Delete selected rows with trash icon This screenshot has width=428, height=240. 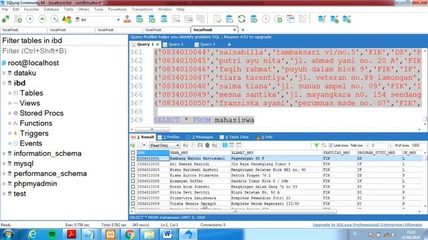(x=207, y=145)
